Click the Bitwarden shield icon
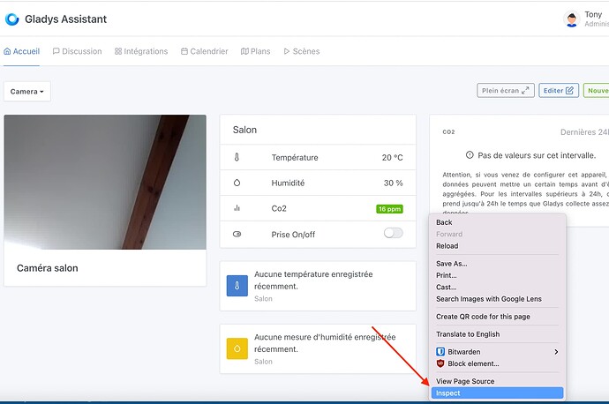Viewport: 609px width, 404px height. [x=440, y=352]
